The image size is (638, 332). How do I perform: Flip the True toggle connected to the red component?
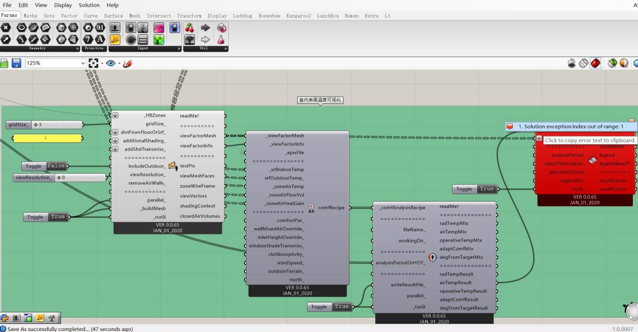click(486, 189)
